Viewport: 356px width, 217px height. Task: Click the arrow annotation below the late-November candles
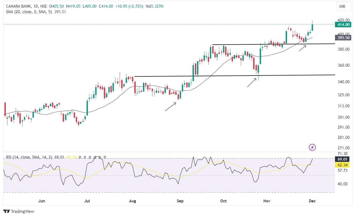(302, 48)
